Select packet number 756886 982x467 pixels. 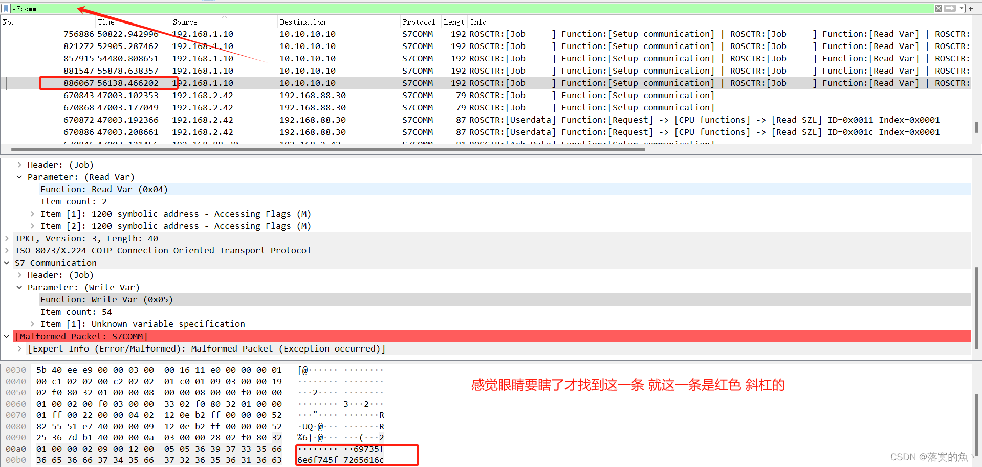[x=486, y=34]
